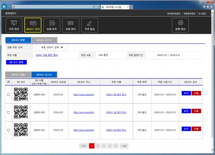Click 삭제 button for QR001-003
The image size is (215, 155).
click(x=196, y=93)
